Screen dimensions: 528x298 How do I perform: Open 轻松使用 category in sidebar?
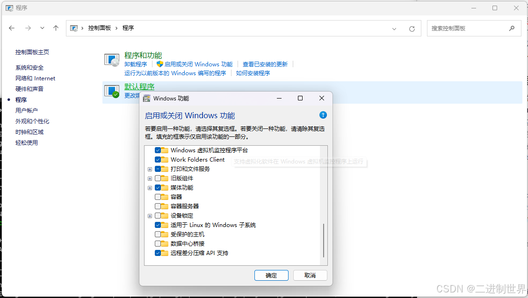pyautogui.click(x=27, y=143)
